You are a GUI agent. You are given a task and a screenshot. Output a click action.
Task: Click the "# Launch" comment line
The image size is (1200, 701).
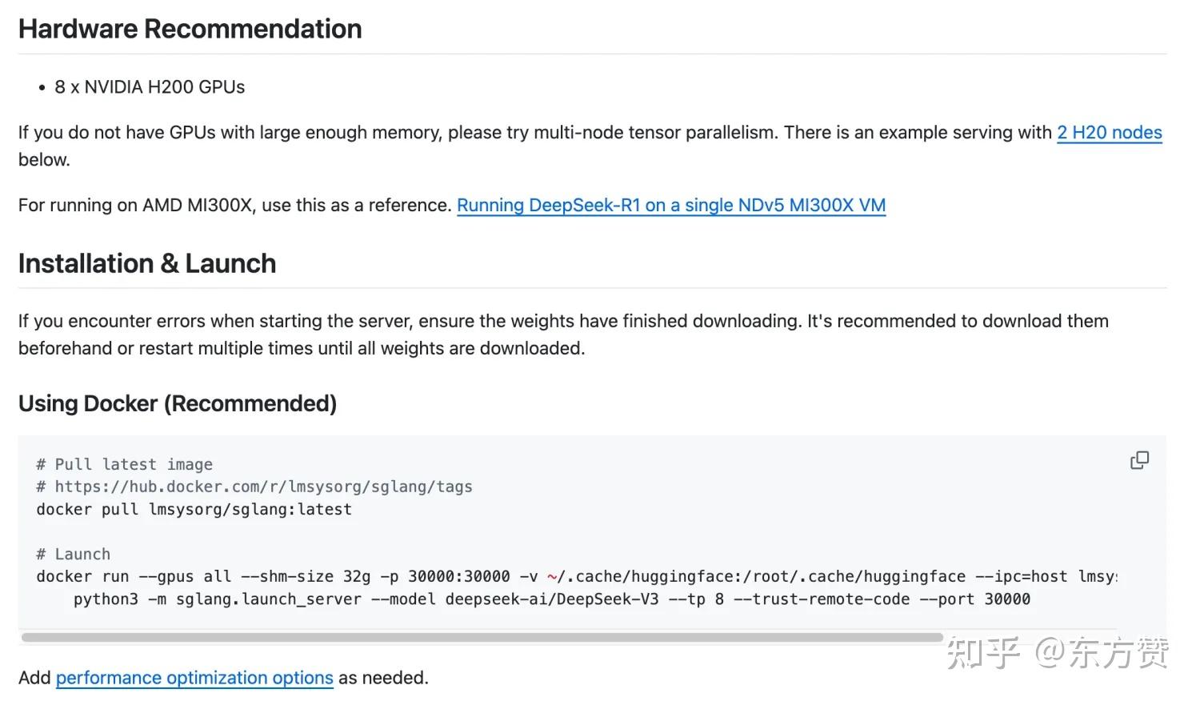73,555
